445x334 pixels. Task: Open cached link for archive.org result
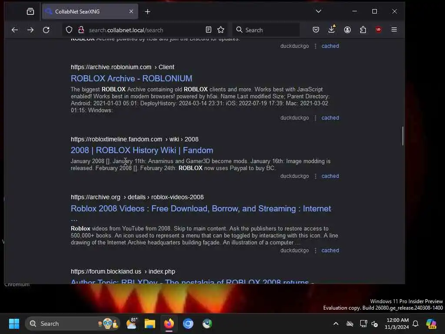[330, 250]
